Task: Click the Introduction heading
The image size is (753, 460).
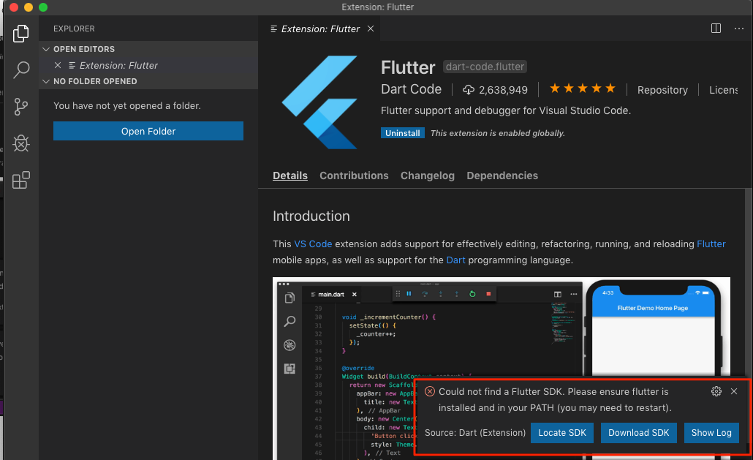Action: [311, 216]
